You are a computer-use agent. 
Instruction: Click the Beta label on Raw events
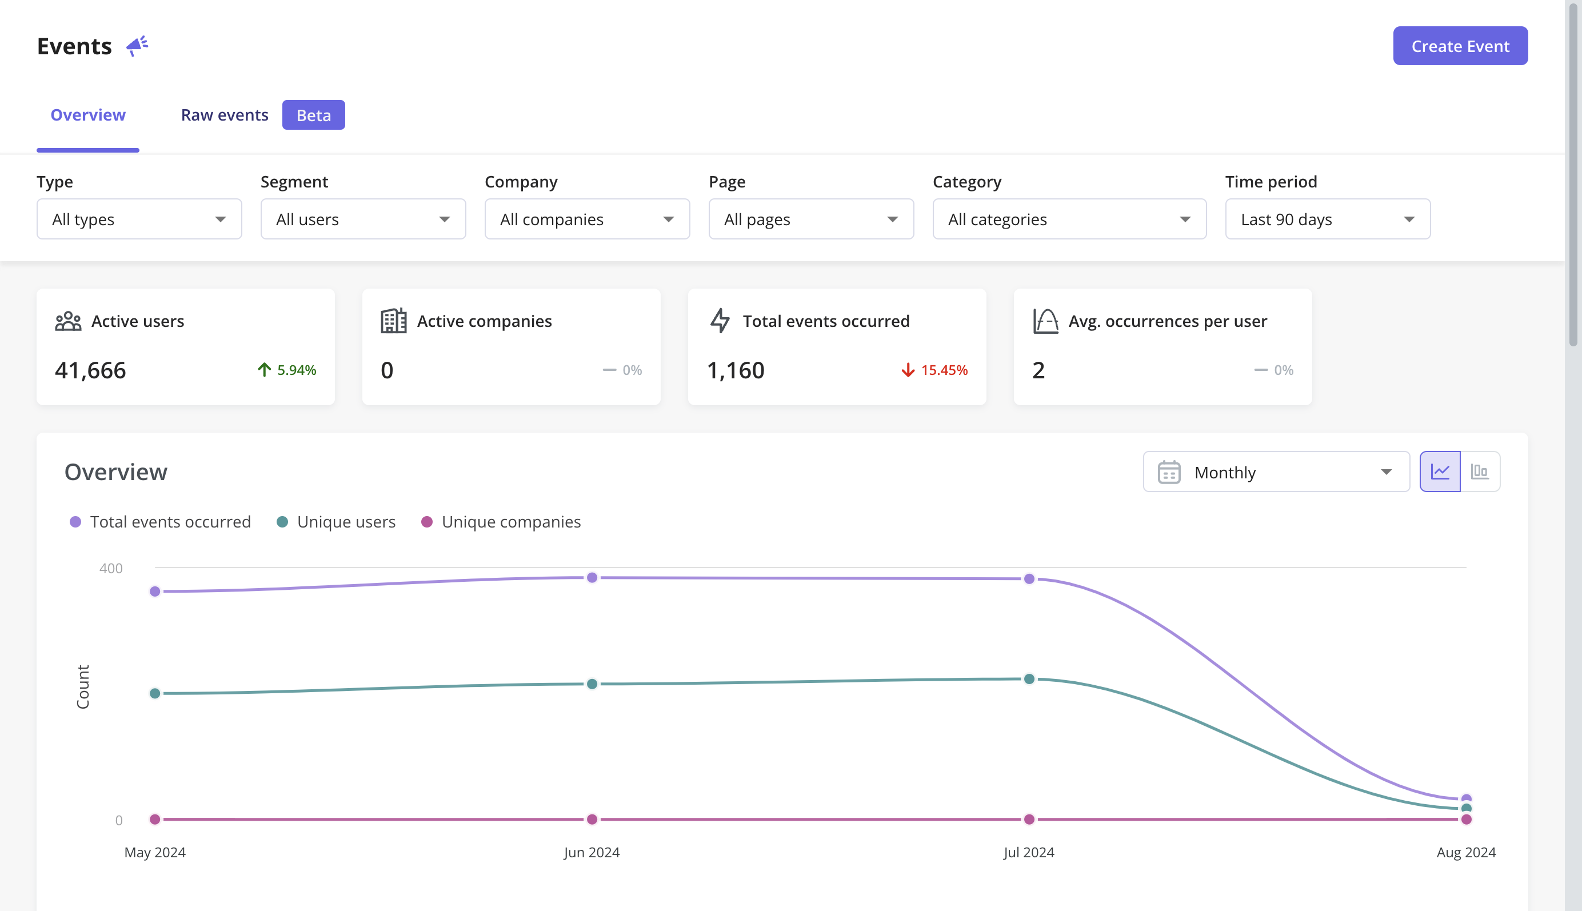tap(313, 115)
